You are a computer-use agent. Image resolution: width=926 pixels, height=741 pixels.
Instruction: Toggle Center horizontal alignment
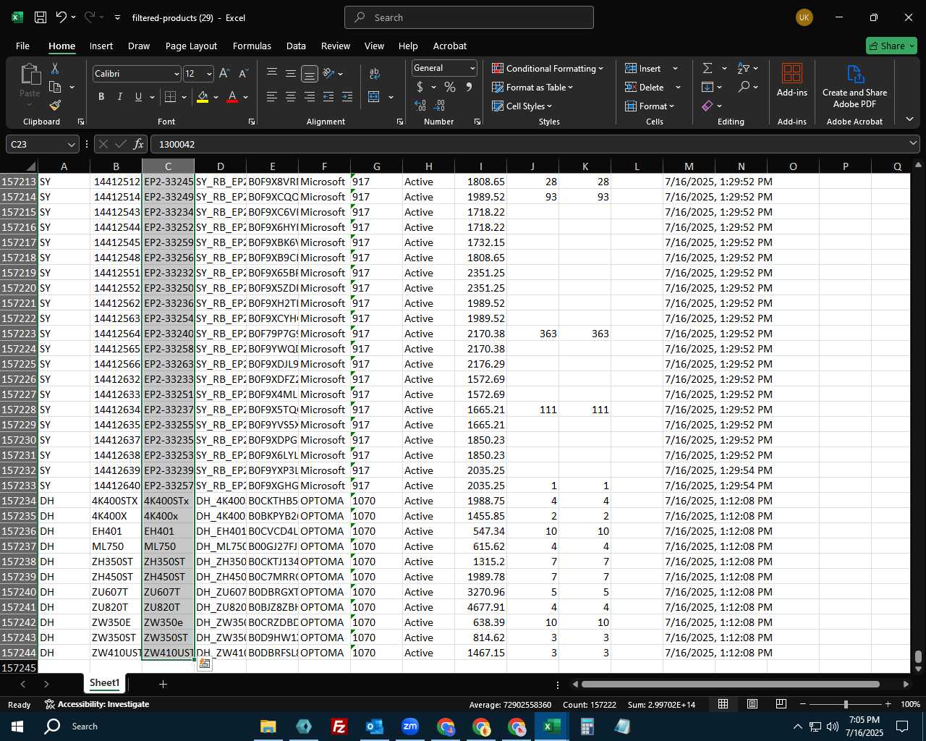click(x=291, y=97)
